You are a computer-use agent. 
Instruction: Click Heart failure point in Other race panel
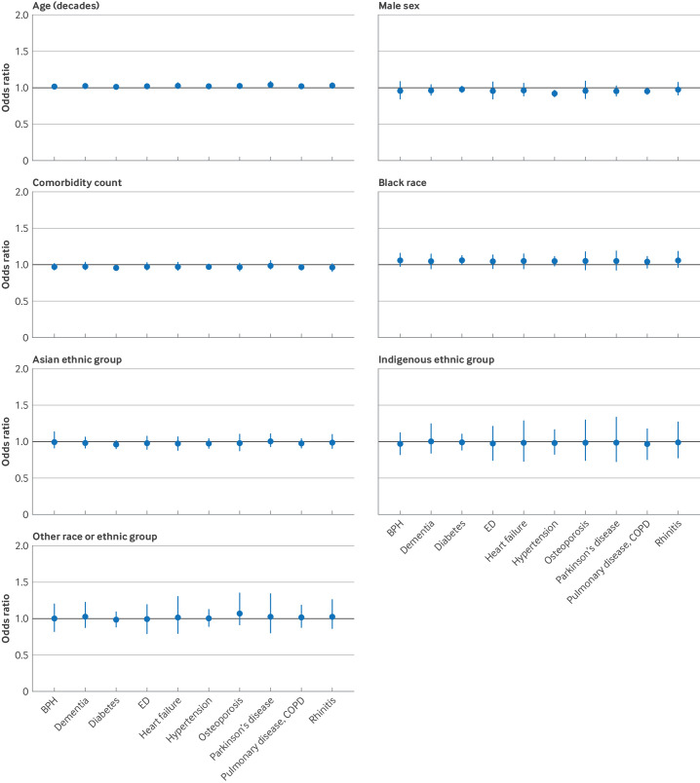(177, 616)
